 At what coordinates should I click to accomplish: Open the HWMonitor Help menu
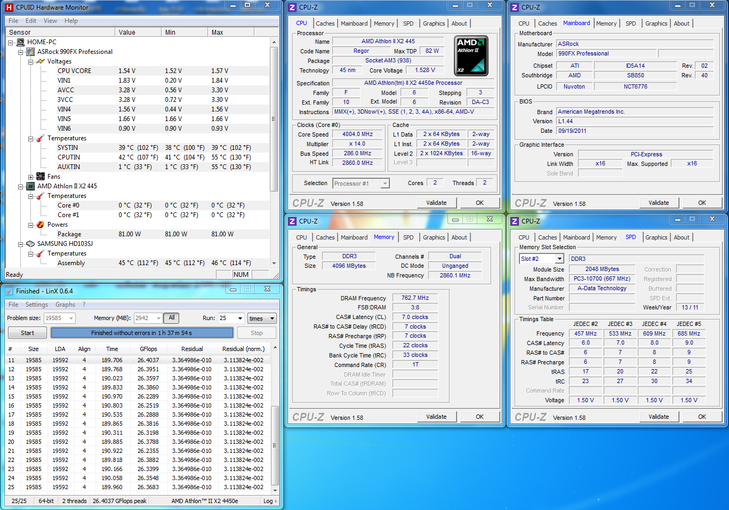pos(71,21)
